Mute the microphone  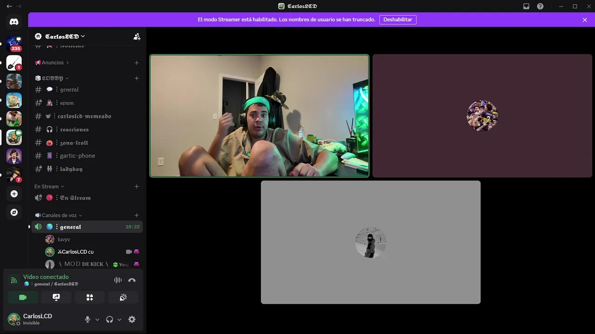point(87,319)
